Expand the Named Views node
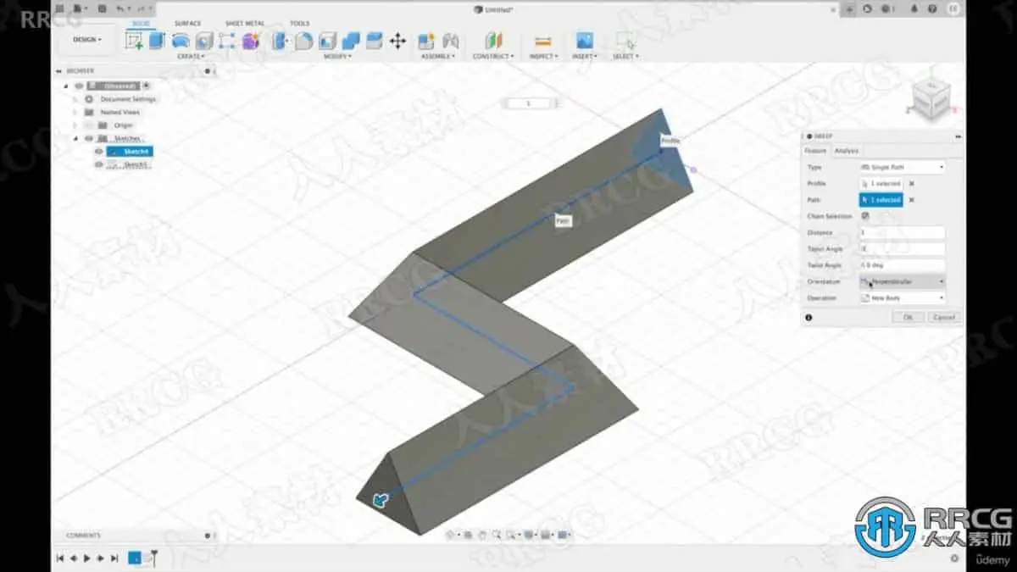The image size is (1017, 572). [75, 112]
